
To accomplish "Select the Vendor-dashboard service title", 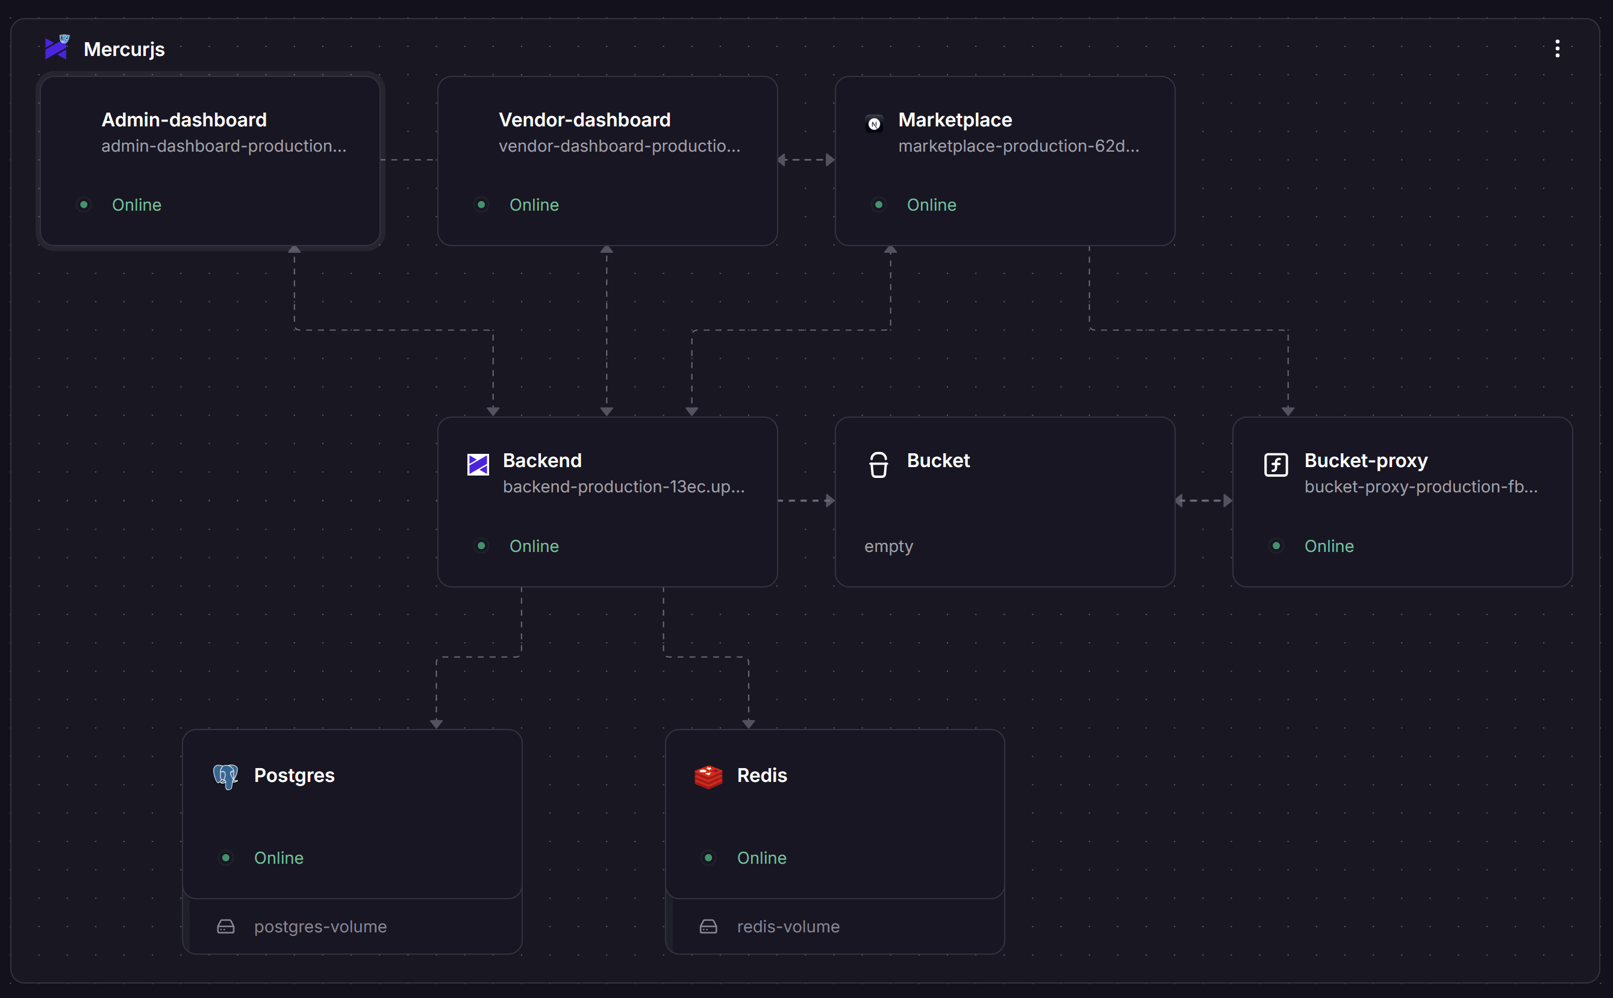I will point(585,119).
